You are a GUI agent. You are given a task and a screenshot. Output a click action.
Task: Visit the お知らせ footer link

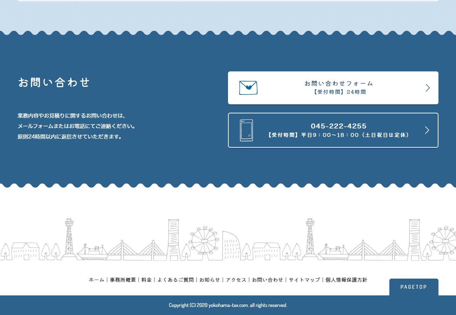(x=210, y=280)
